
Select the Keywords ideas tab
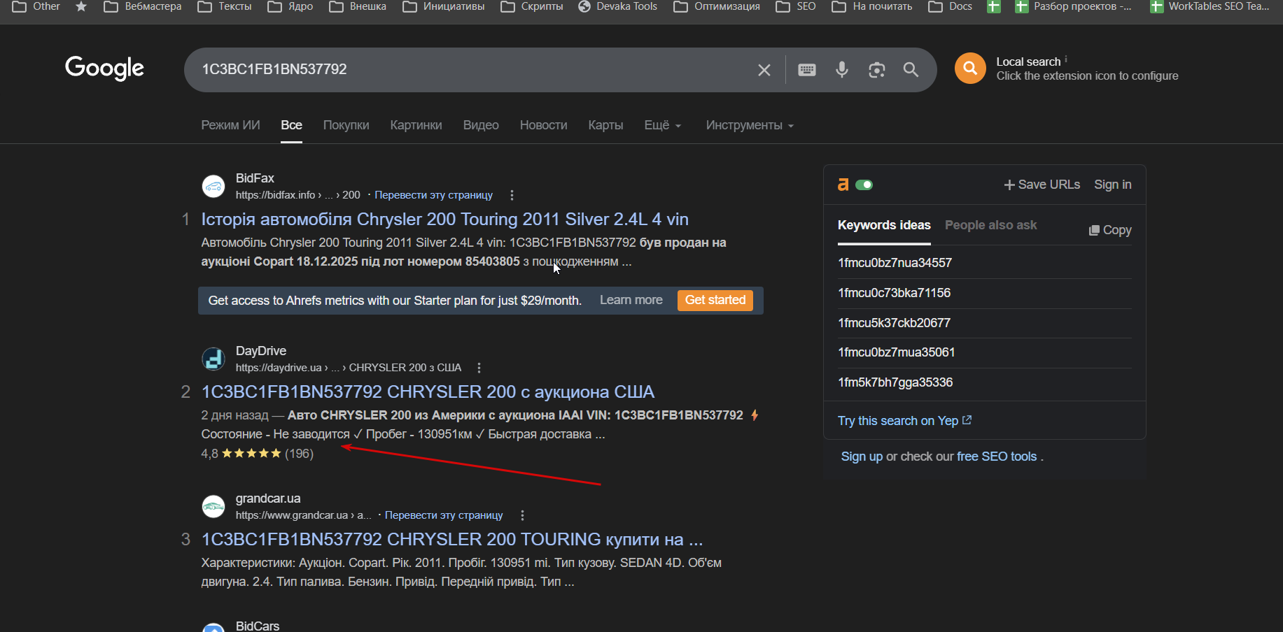(x=884, y=225)
